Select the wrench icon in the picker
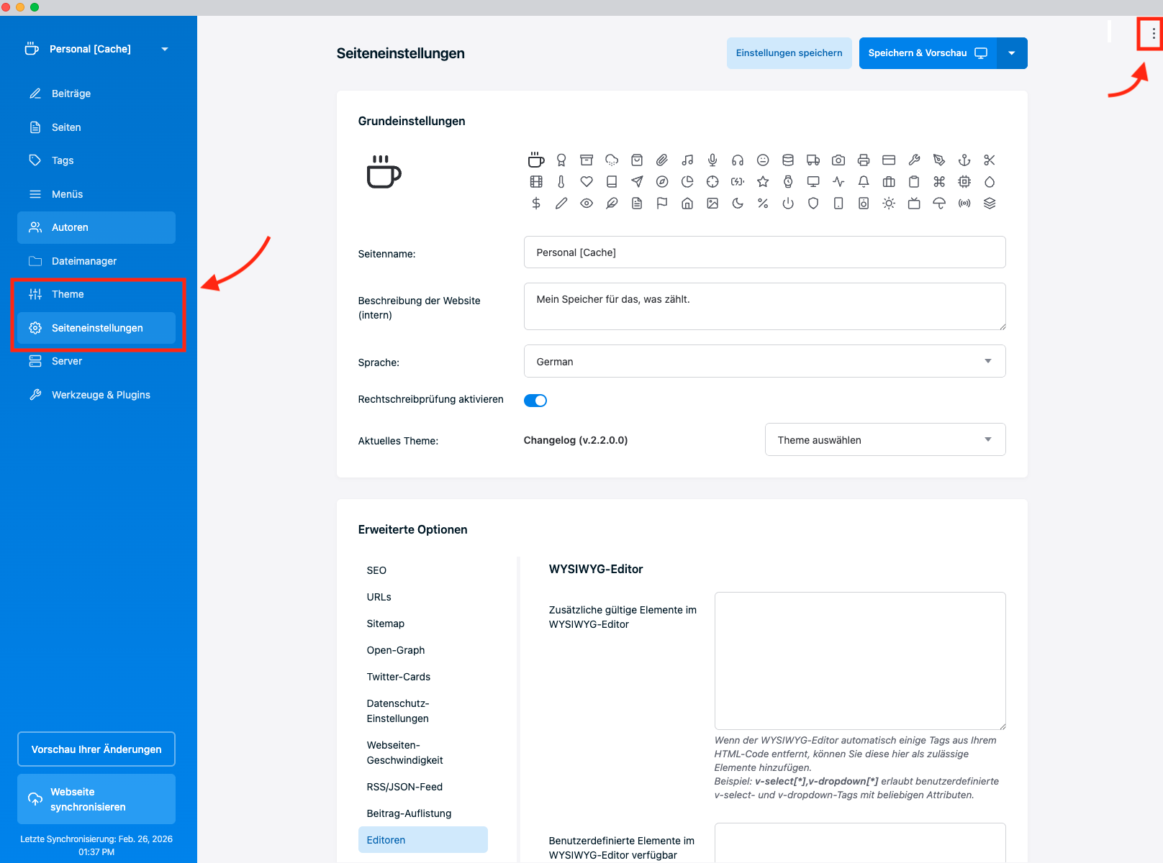Viewport: 1163px width, 863px height. coord(914,160)
